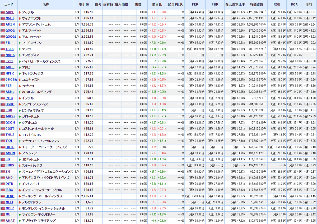Click the US flag icon beside AMAT
Screen dimensions: 317x224
(3, 221)
